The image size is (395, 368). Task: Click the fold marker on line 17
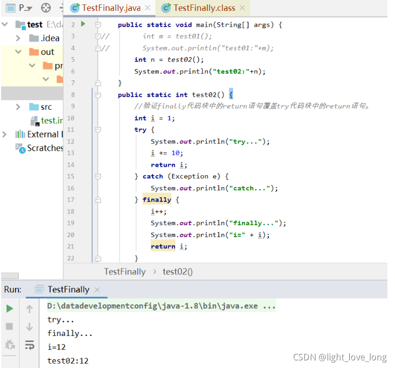pyautogui.click(x=98, y=199)
